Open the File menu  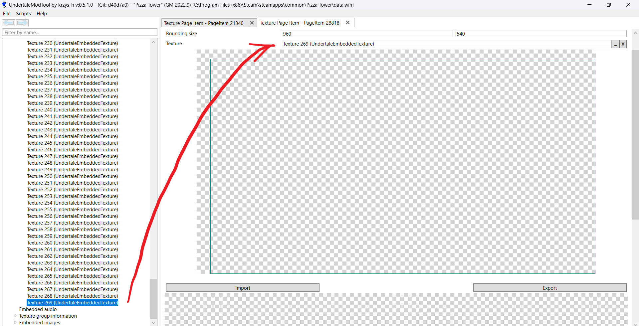[x=7, y=14]
